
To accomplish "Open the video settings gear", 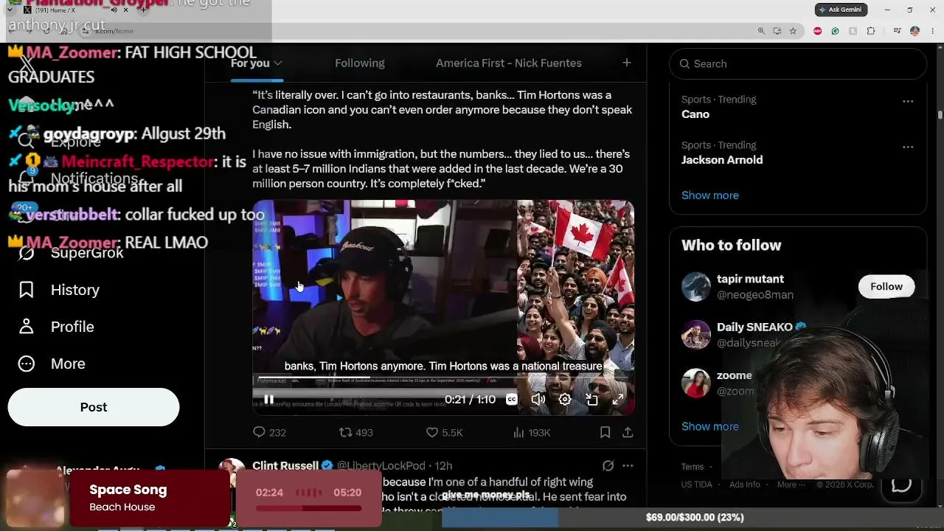I will (564, 400).
